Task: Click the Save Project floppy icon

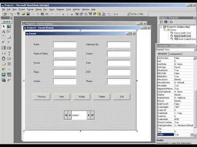Action: pos(28,14)
